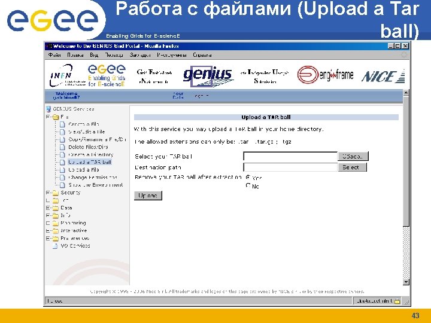Expand the Data tree node
Image resolution: width=431 pixels, height=323 pixels.
[48, 208]
